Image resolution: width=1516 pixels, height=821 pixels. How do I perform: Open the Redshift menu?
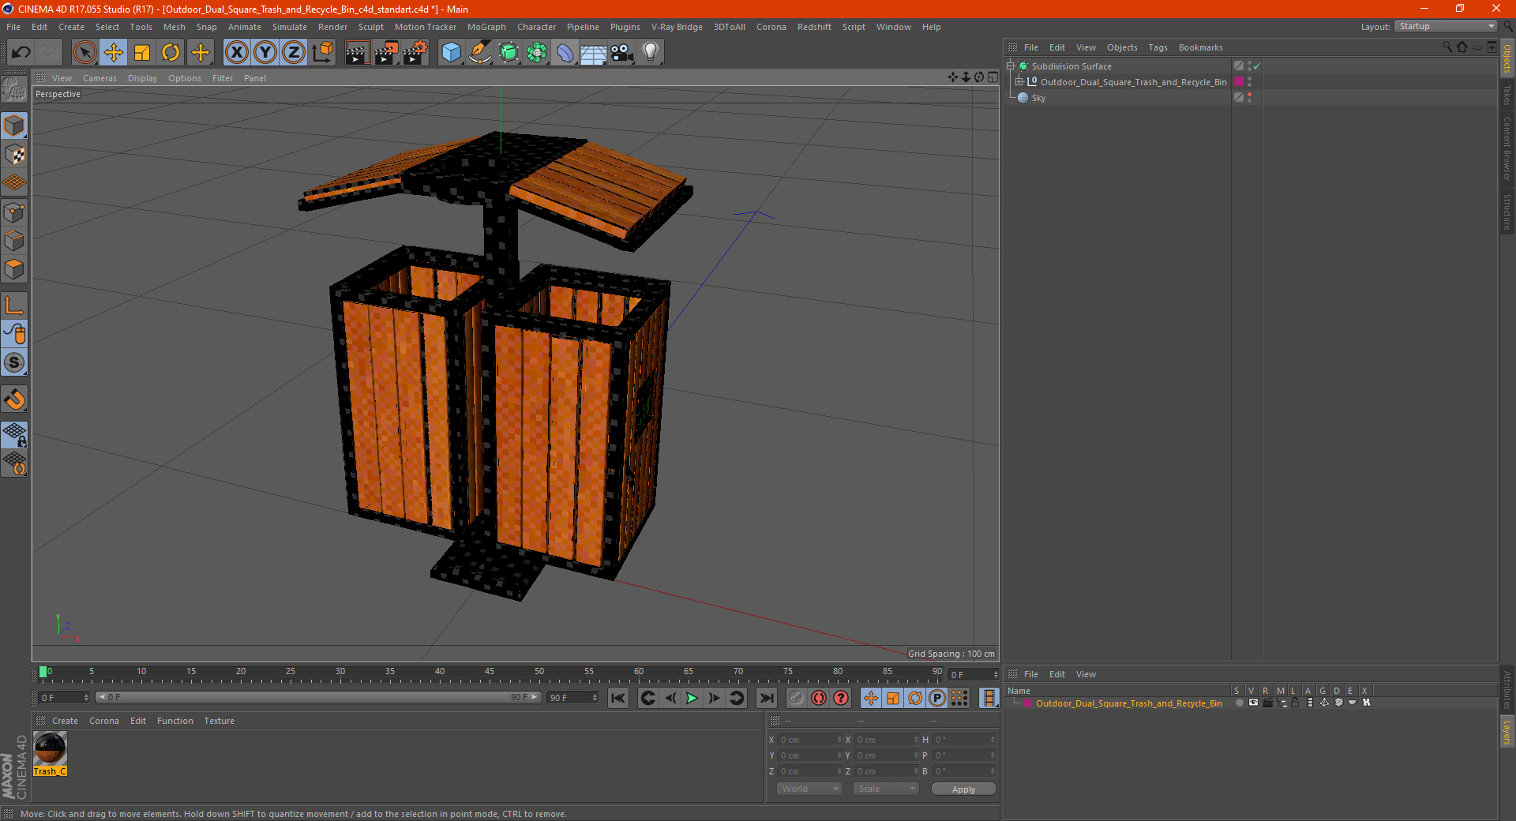(814, 27)
